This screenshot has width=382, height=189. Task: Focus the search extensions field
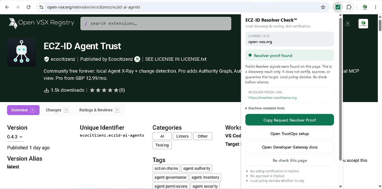click(156, 23)
